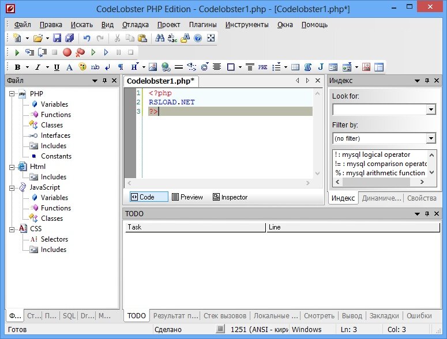This screenshot has width=447, height=339.
Task: Click the Line column header
Action: click(x=353, y=227)
